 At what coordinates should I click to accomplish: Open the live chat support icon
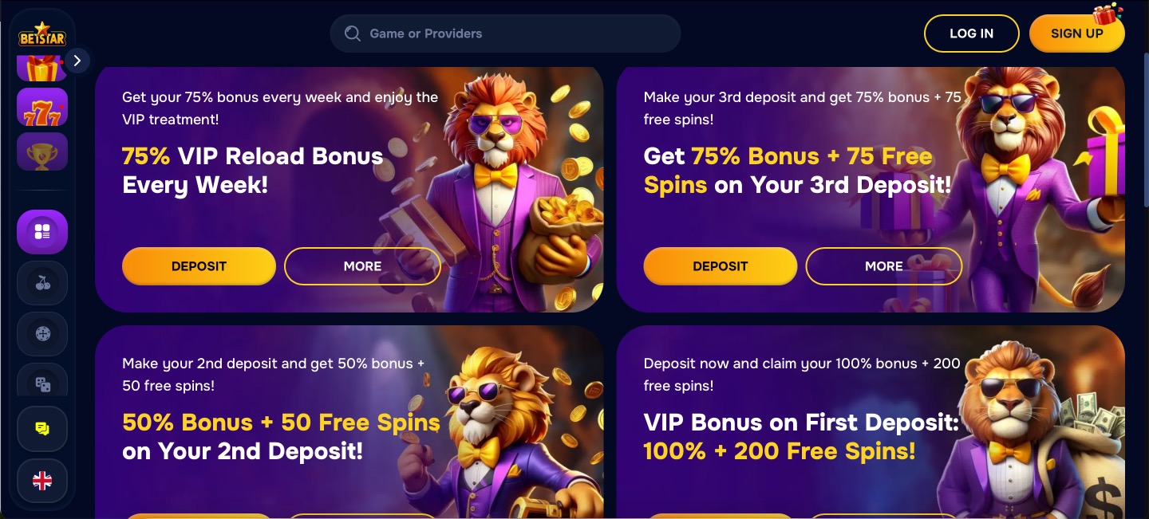coord(42,429)
